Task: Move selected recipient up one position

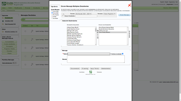Action: coord(130,33)
